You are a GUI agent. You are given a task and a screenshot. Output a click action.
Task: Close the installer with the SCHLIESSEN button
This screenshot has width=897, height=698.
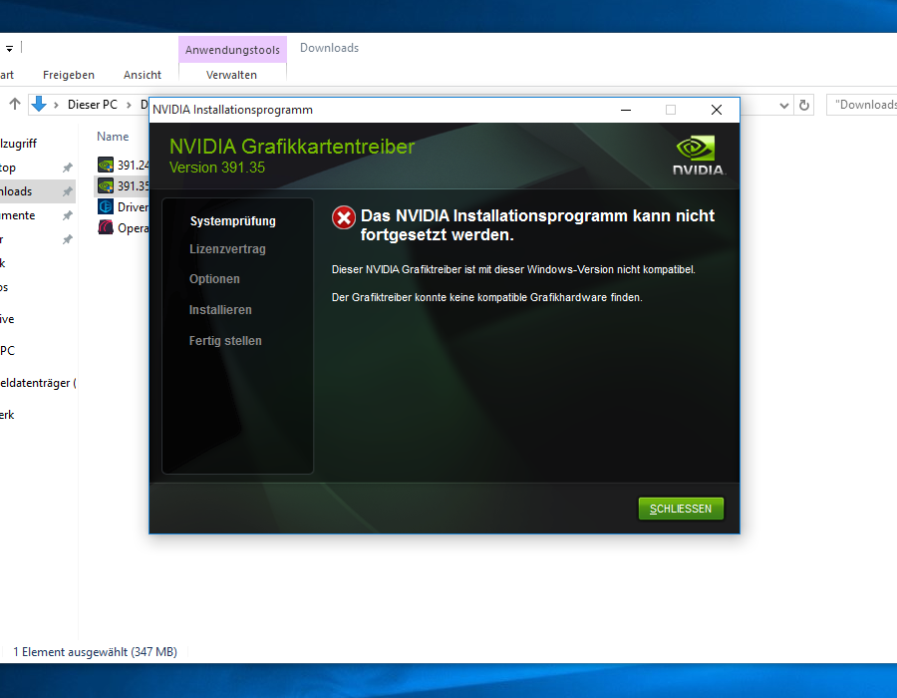[681, 509]
